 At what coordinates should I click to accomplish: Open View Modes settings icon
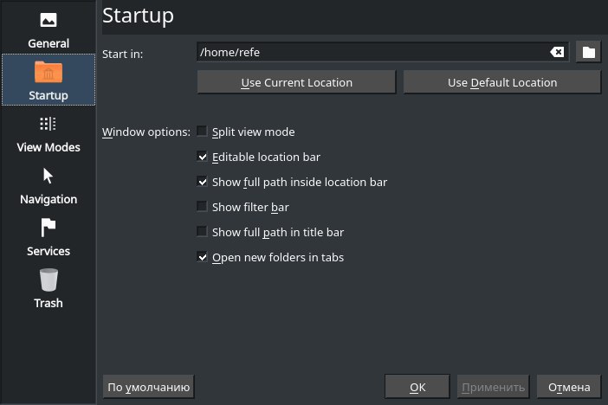tap(49, 124)
